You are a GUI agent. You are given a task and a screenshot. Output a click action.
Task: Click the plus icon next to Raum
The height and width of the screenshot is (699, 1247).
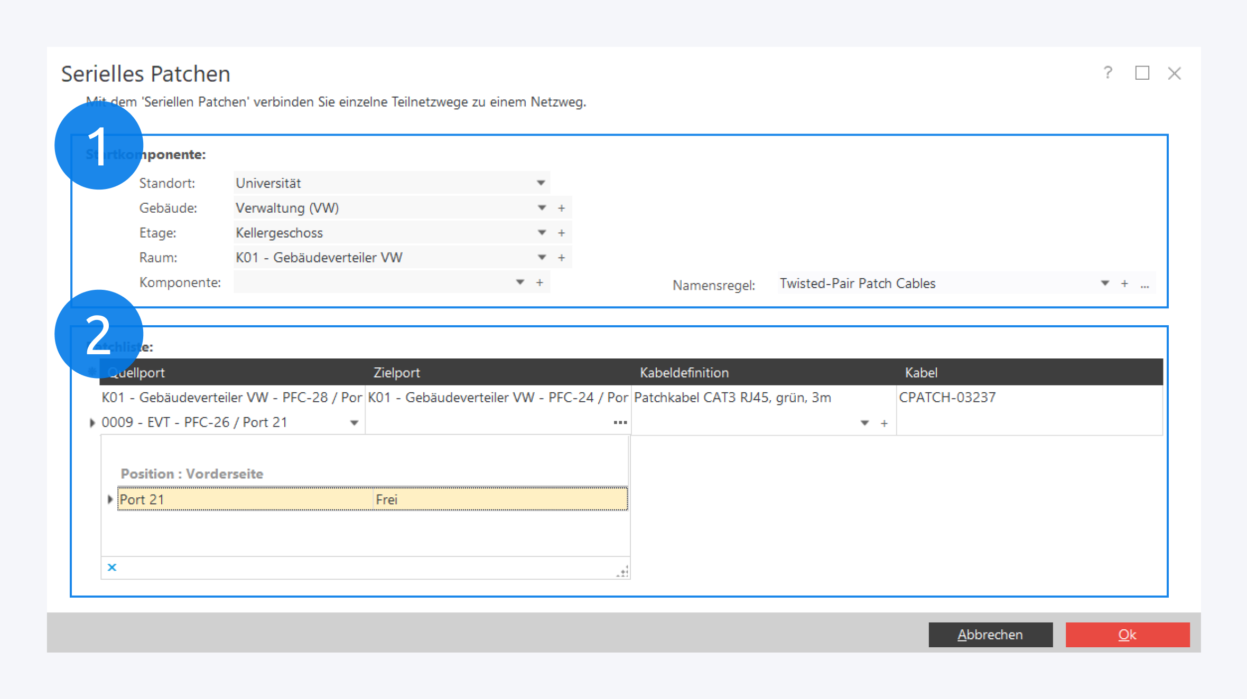561,258
